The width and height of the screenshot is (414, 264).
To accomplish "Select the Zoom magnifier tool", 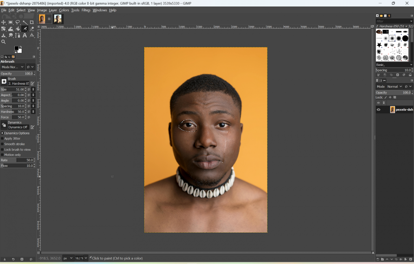I will (x=4, y=42).
